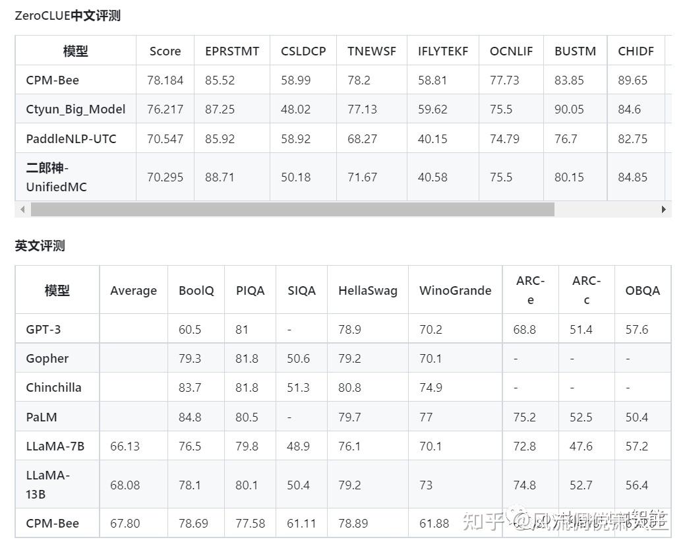Select the LLaMA-7B model cell

55,446
